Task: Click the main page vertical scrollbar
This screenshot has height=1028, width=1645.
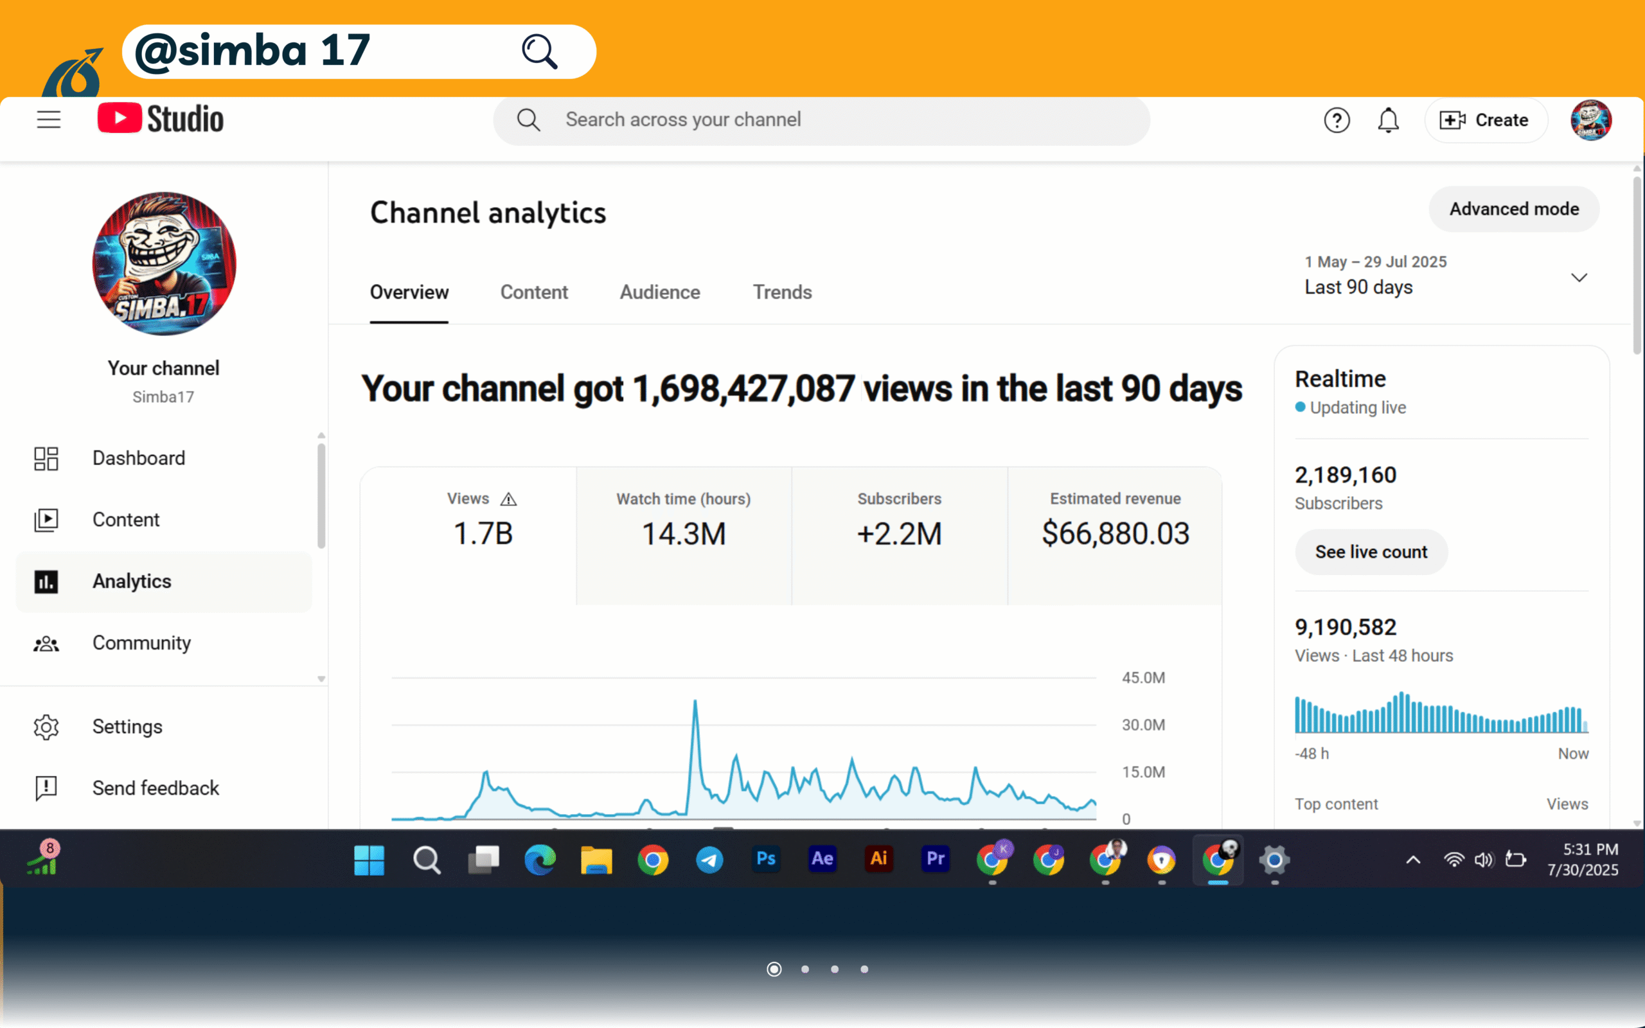Action: pyautogui.click(x=1637, y=265)
